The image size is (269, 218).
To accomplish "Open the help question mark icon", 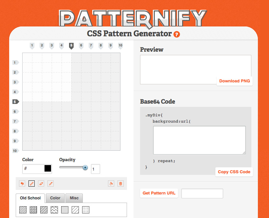I will [177, 34].
